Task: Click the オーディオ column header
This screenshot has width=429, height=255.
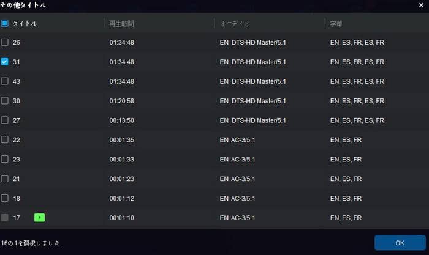Action: click(x=235, y=24)
